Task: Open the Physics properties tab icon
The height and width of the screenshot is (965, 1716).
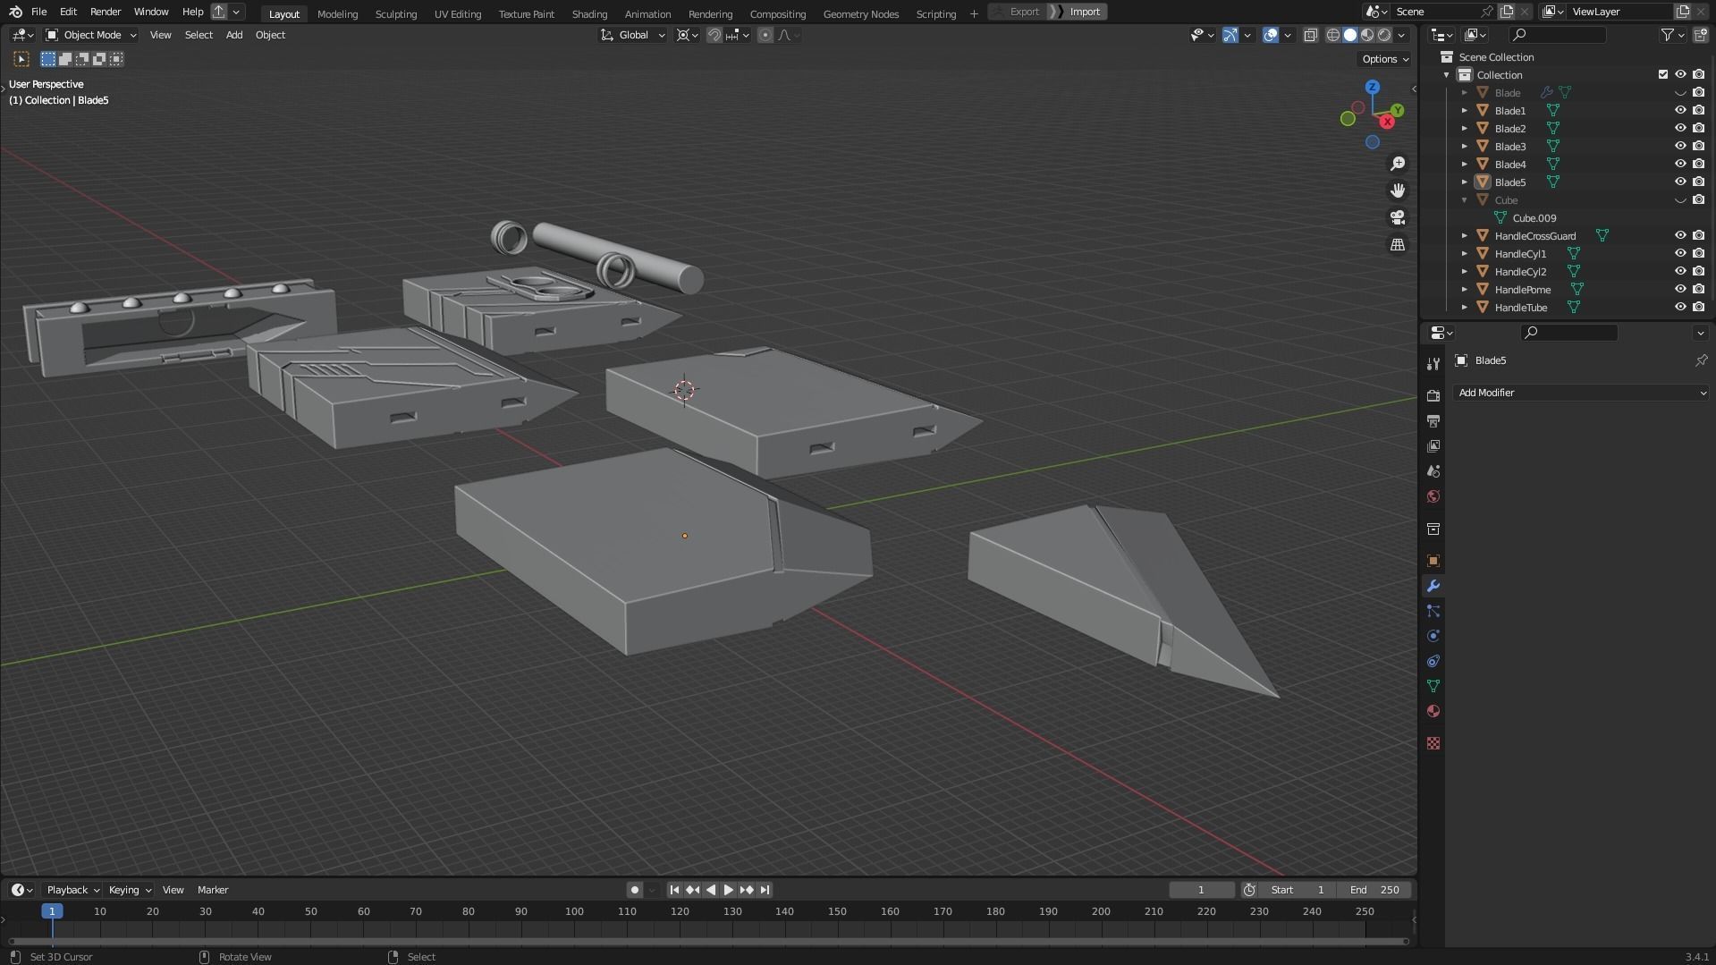Action: tap(1433, 636)
